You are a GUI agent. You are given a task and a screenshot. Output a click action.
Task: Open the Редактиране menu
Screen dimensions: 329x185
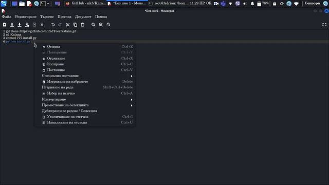26,16
